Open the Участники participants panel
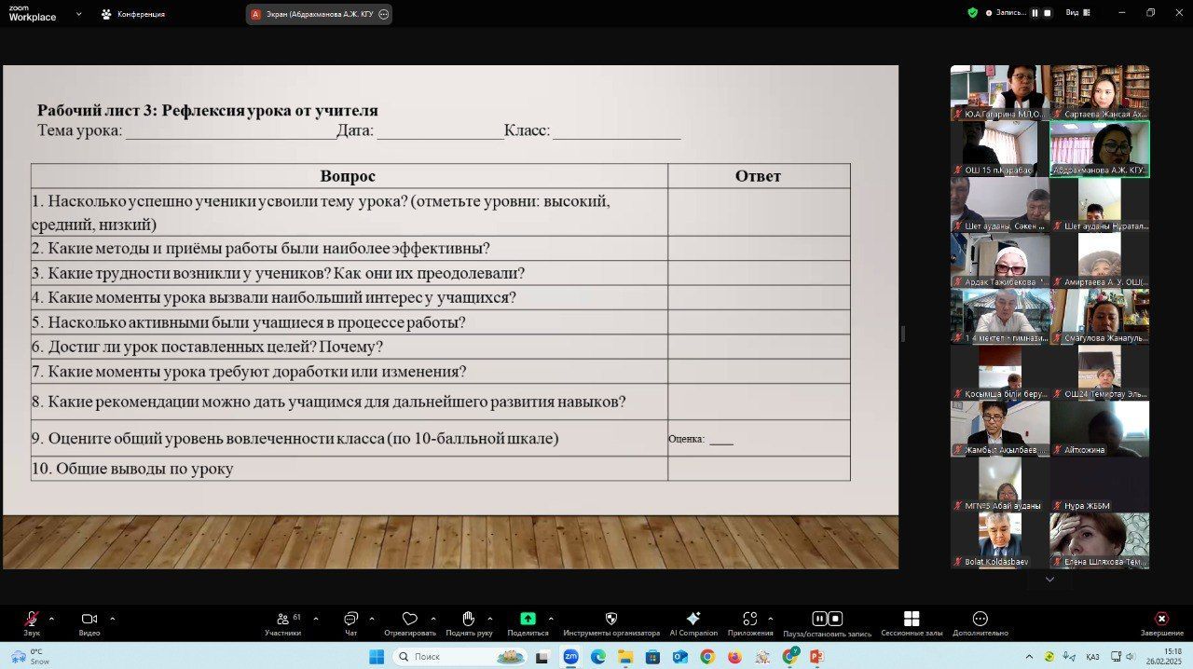Image resolution: width=1193 pixels, height=669 pixels. [282, 621]
